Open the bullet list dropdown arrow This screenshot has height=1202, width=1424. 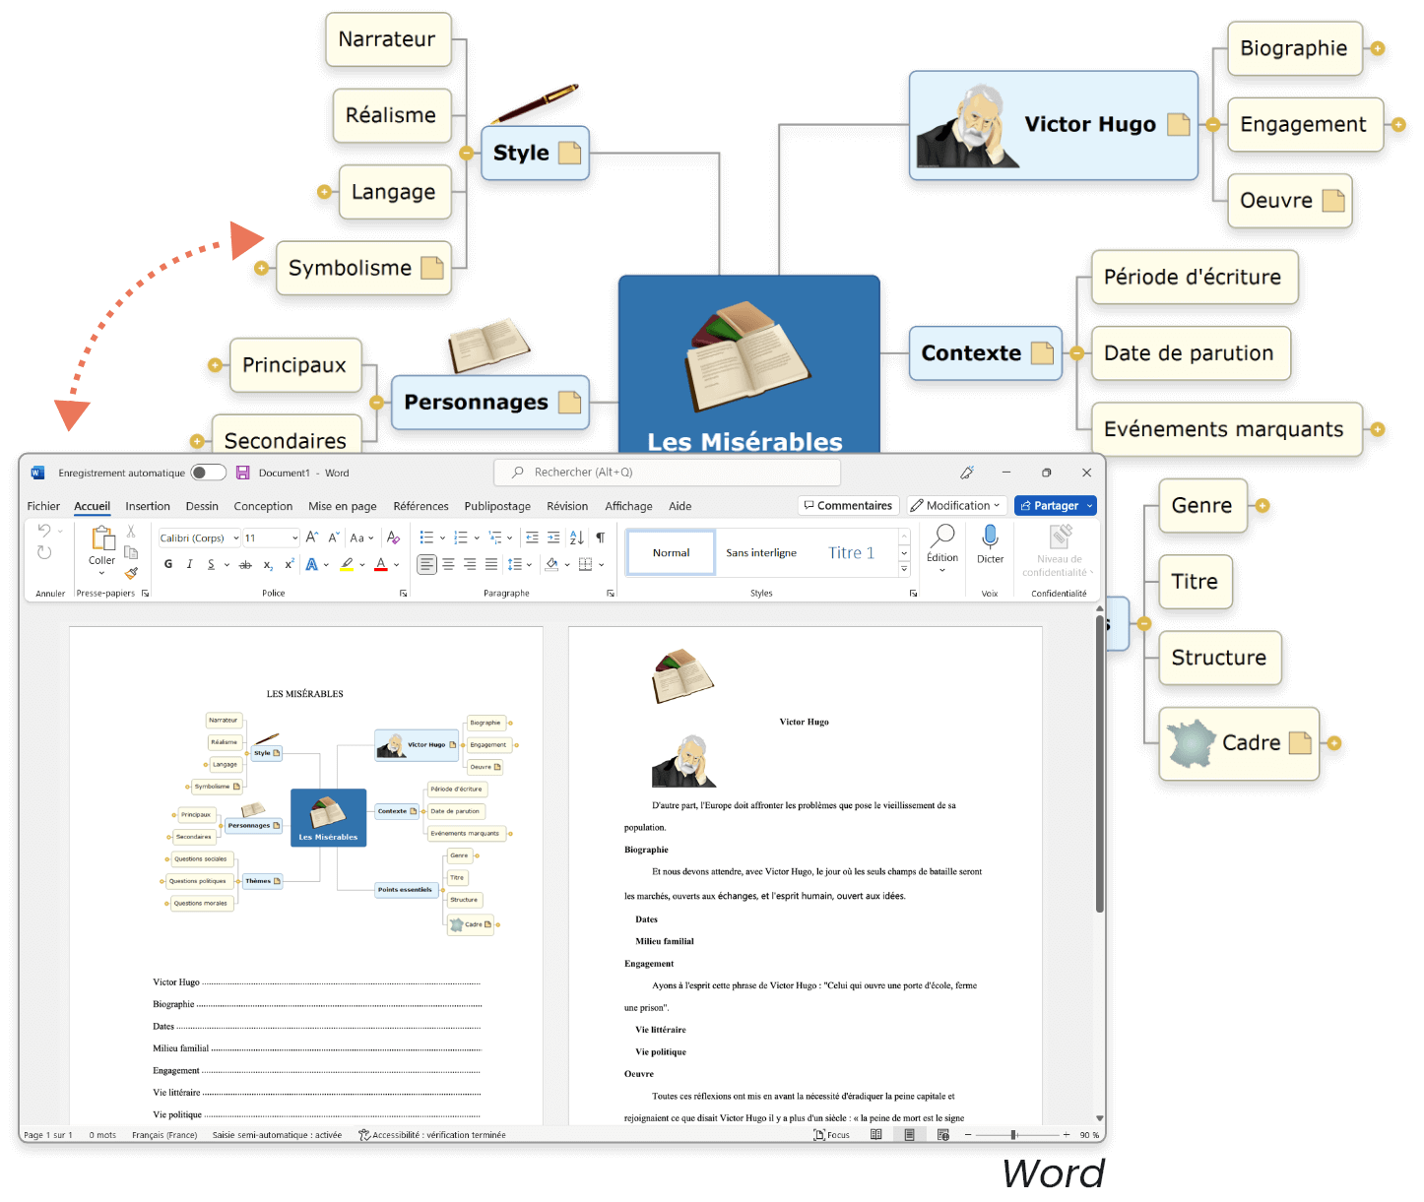[x=442, y=538]
